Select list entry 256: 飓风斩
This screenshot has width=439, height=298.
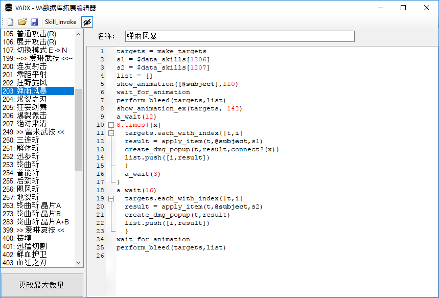click(x=38, y=189)
